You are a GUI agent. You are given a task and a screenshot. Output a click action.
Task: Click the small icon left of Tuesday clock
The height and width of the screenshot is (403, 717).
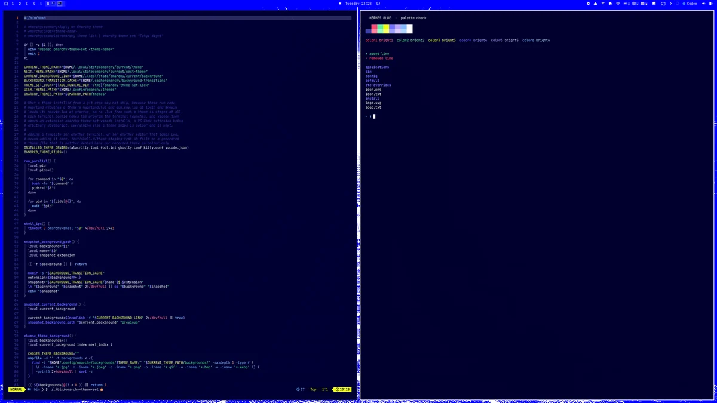[341, 4]
